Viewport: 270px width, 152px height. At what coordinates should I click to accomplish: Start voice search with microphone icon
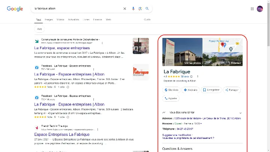point(133,9)
